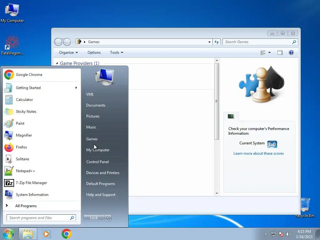Open VM1 user folder
Viewport: 320px width, 240px height.
pyautogui.click(x=90, y=94)
